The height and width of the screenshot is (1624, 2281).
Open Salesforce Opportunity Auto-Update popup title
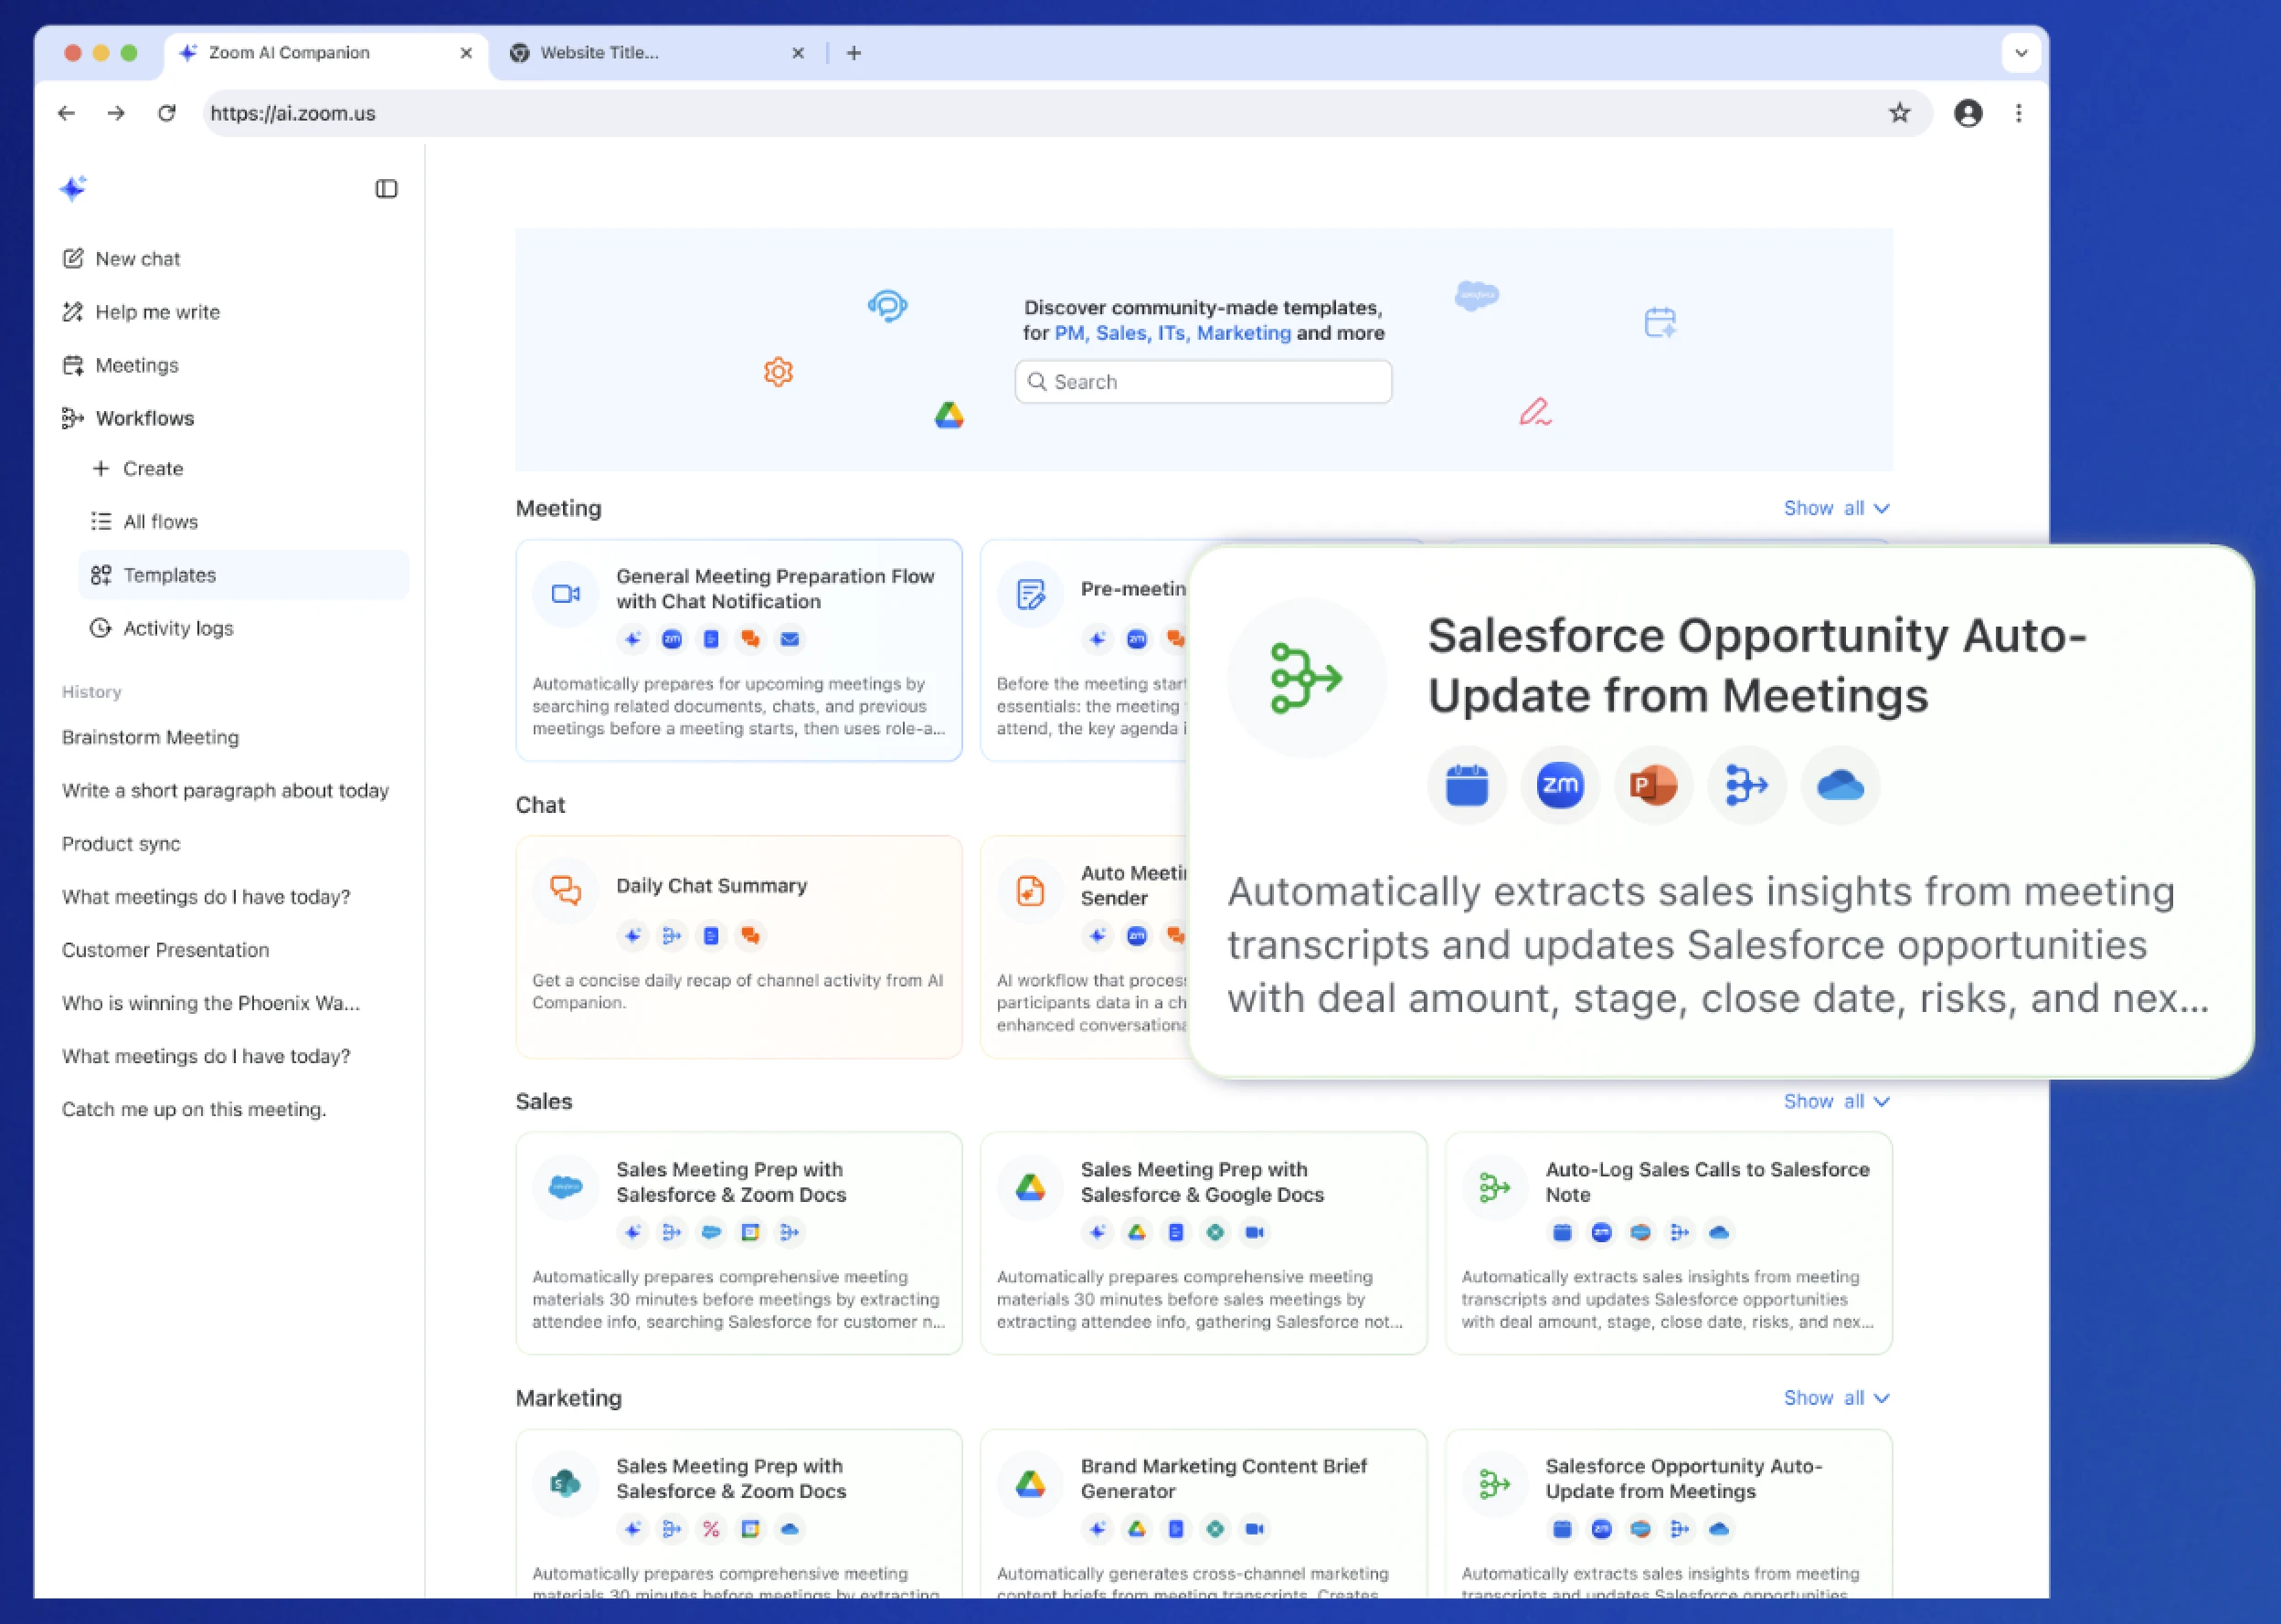click(x=1756, y=665)
